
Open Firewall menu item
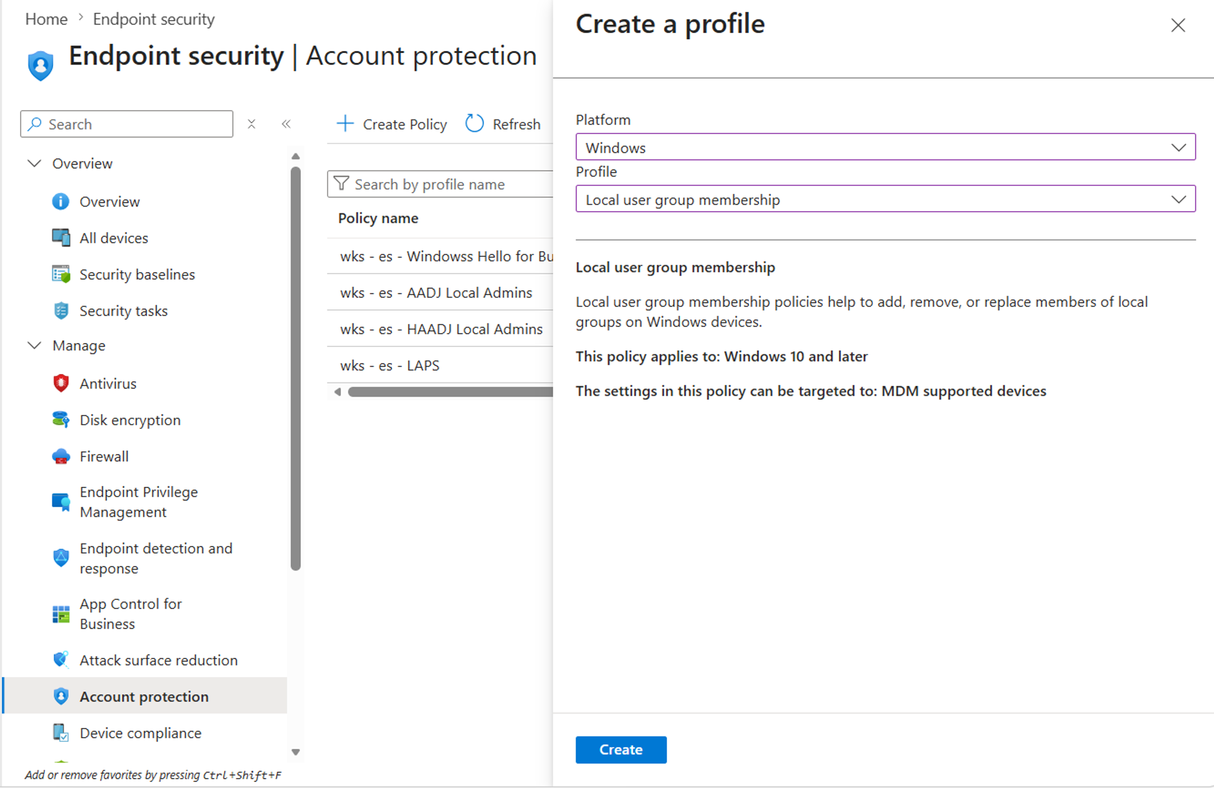[104, 456]
